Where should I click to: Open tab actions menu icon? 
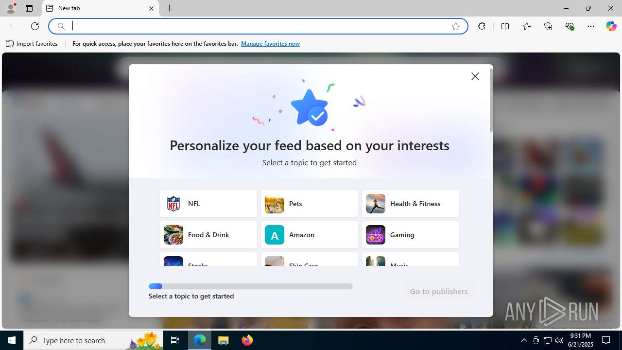click(29, 8)
